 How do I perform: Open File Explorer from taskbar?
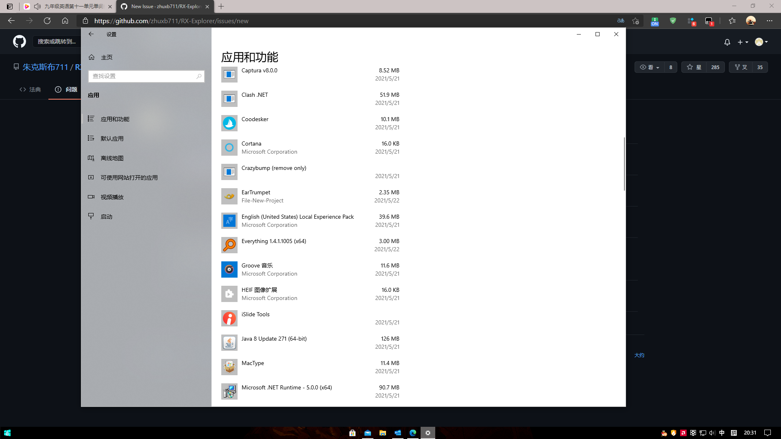click(383, 433)
